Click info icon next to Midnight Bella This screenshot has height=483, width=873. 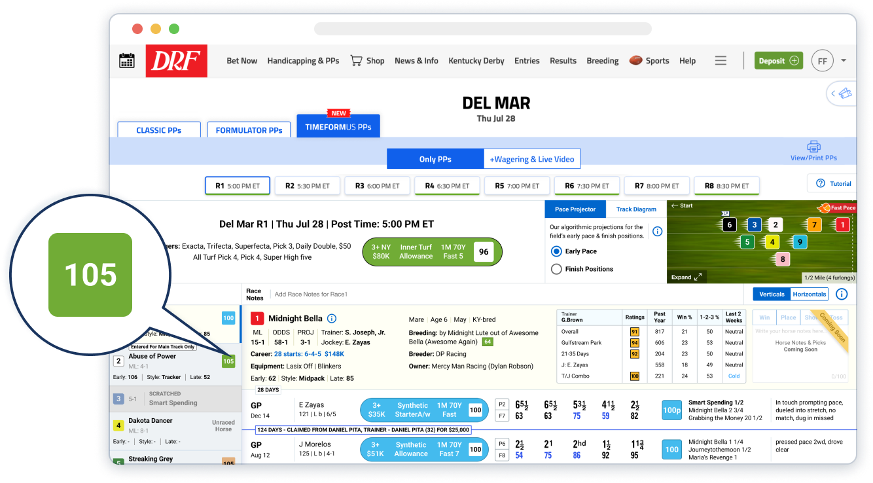pyautogui.click(x=332, y=319)
